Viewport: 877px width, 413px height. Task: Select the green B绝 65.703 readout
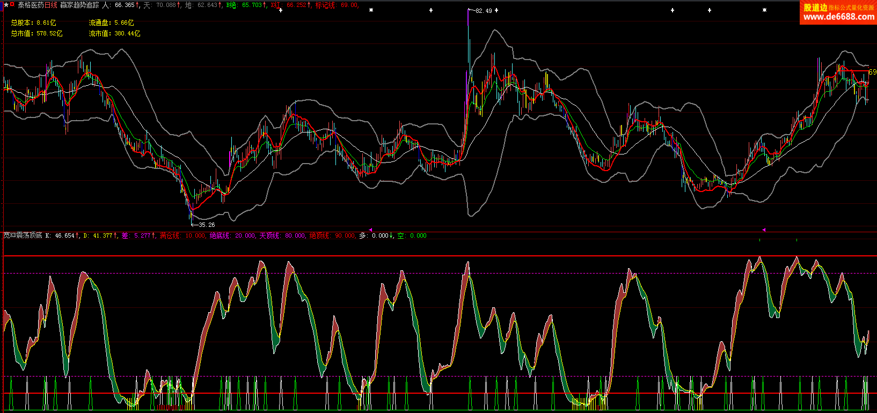tap(246, 5)
